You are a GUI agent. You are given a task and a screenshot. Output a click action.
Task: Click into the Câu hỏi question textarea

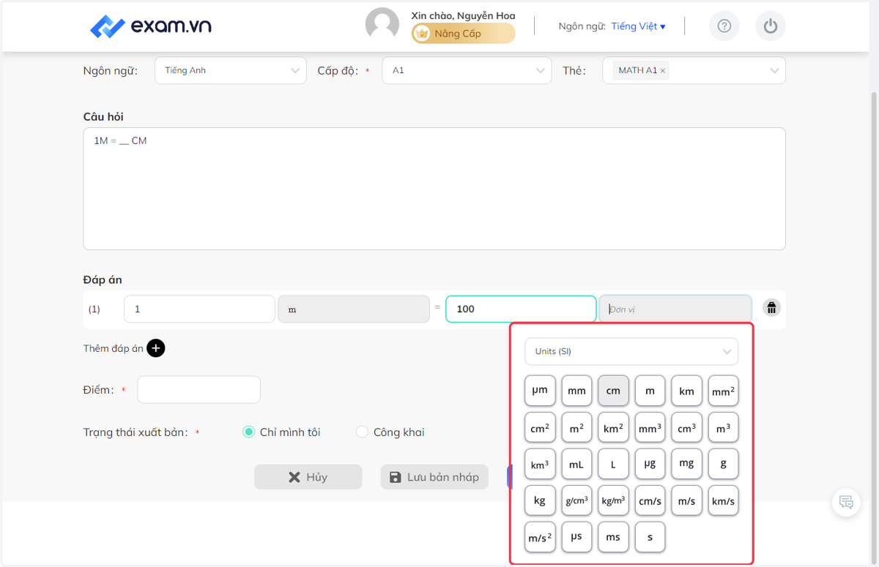[434, 189]
